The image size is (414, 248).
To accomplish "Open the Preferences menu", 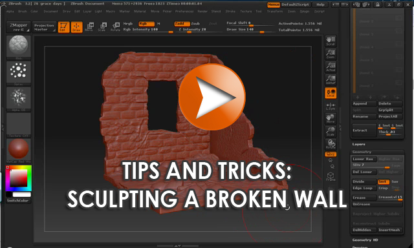I will [x=184, y=12].
